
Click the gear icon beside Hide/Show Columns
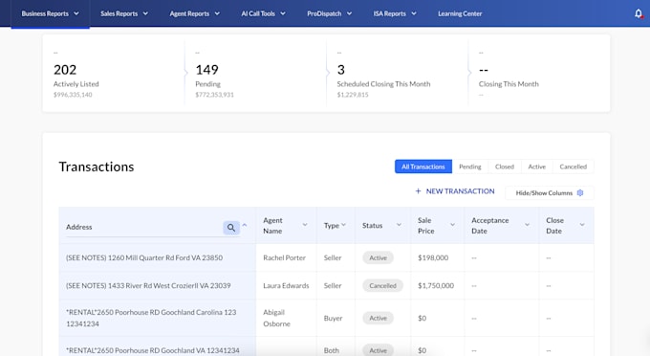(x=580, y=193)
